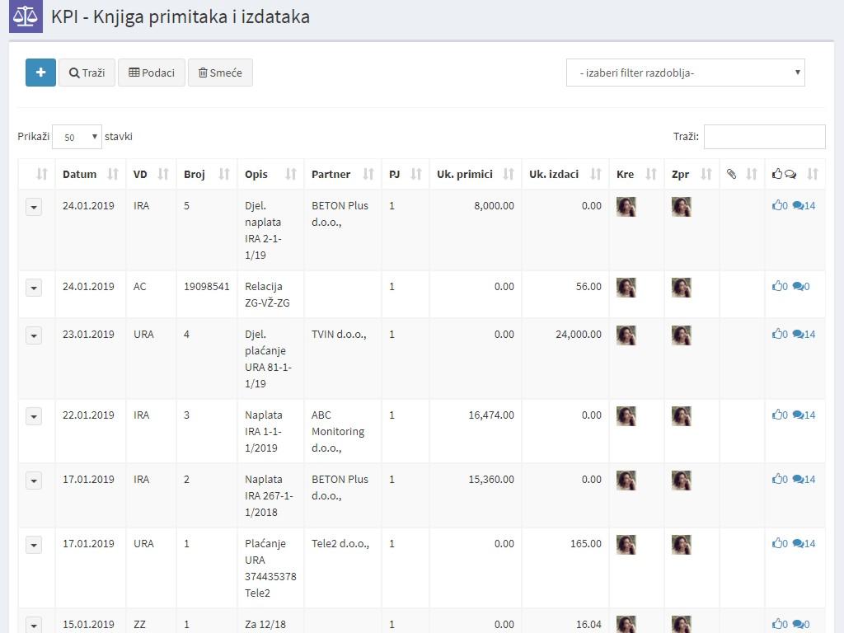Sort table by Zpr column
Screen dimensions: 844x633
pyautogui.click(x=692, y=174)
